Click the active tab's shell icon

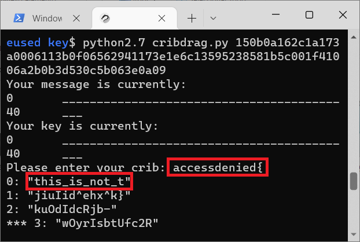[x=105, y=18]
